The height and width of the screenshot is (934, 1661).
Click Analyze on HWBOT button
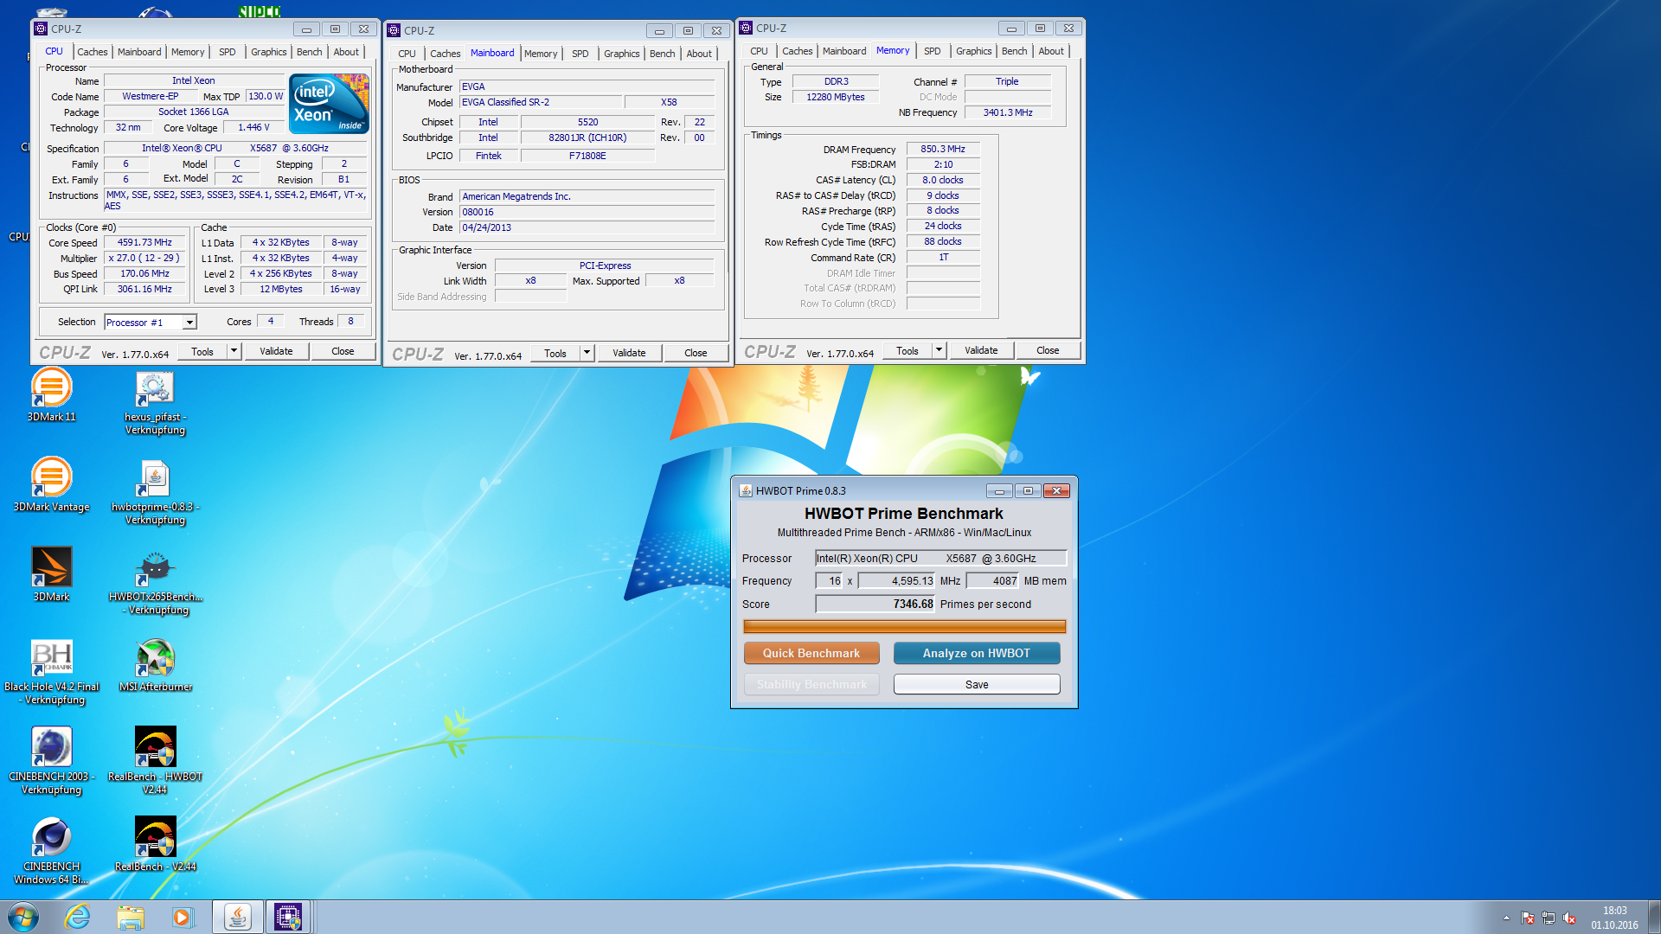pos(977,653)
